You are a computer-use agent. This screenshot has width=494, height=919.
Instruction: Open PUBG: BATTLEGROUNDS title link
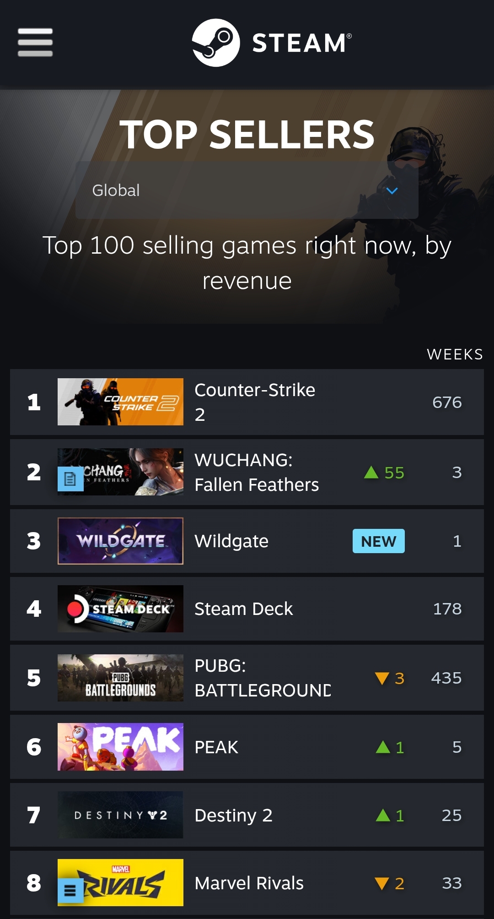click(x=263, y=678)
